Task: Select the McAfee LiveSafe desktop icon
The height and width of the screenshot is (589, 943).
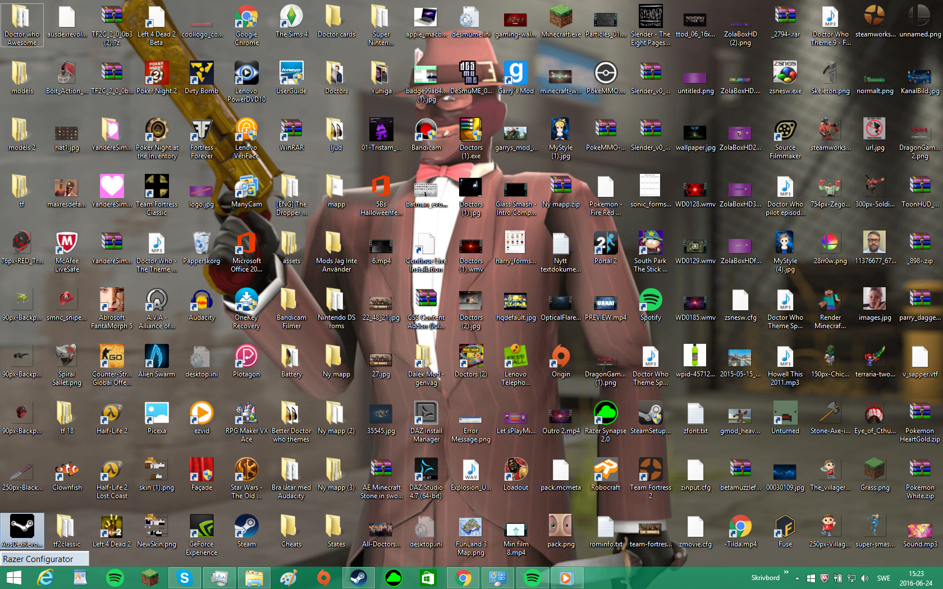Action: point(67,252)
